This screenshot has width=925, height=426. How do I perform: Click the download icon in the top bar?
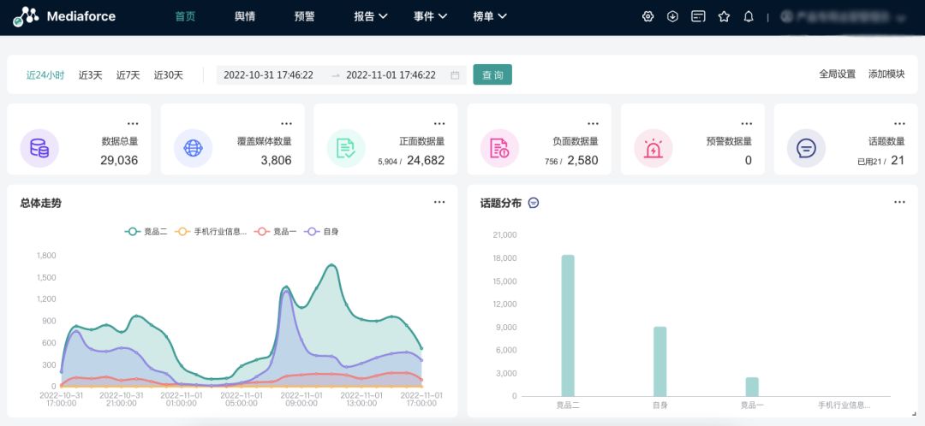pyautogui.click(x=672, y=16)
